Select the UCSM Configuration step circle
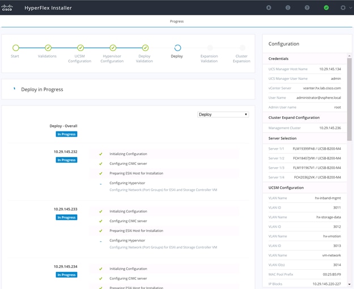354x289 pixels. pyautogui.click(x=80, y=48)
